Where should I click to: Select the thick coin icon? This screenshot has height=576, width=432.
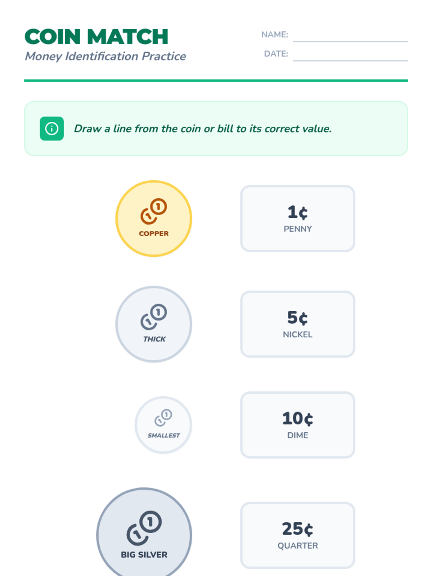click(x=154, y=317)
